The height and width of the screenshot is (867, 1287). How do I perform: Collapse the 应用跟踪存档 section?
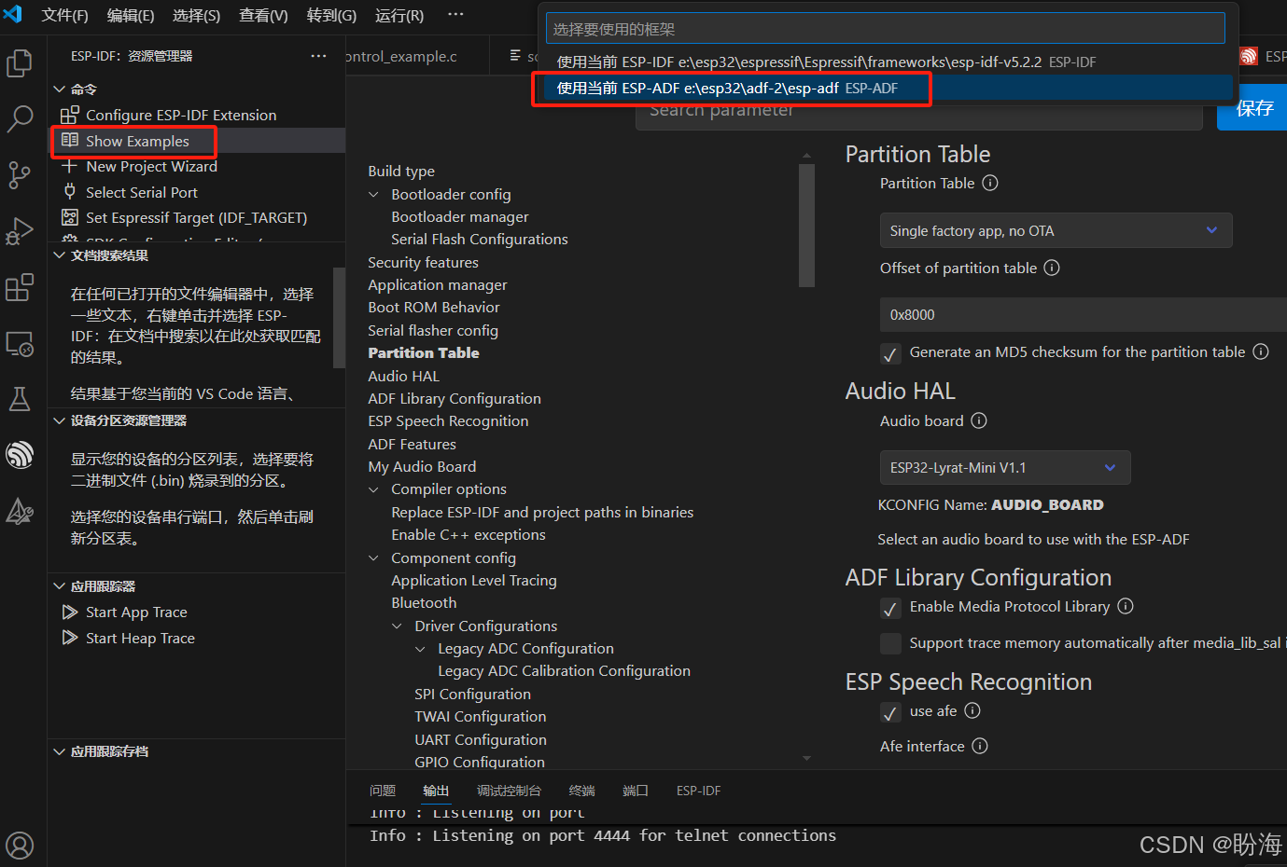click(x=60, y=751)
